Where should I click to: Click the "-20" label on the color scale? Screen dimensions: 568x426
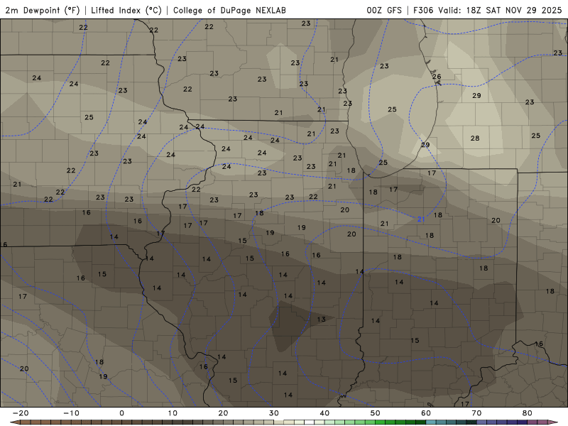tap(21, 413)
